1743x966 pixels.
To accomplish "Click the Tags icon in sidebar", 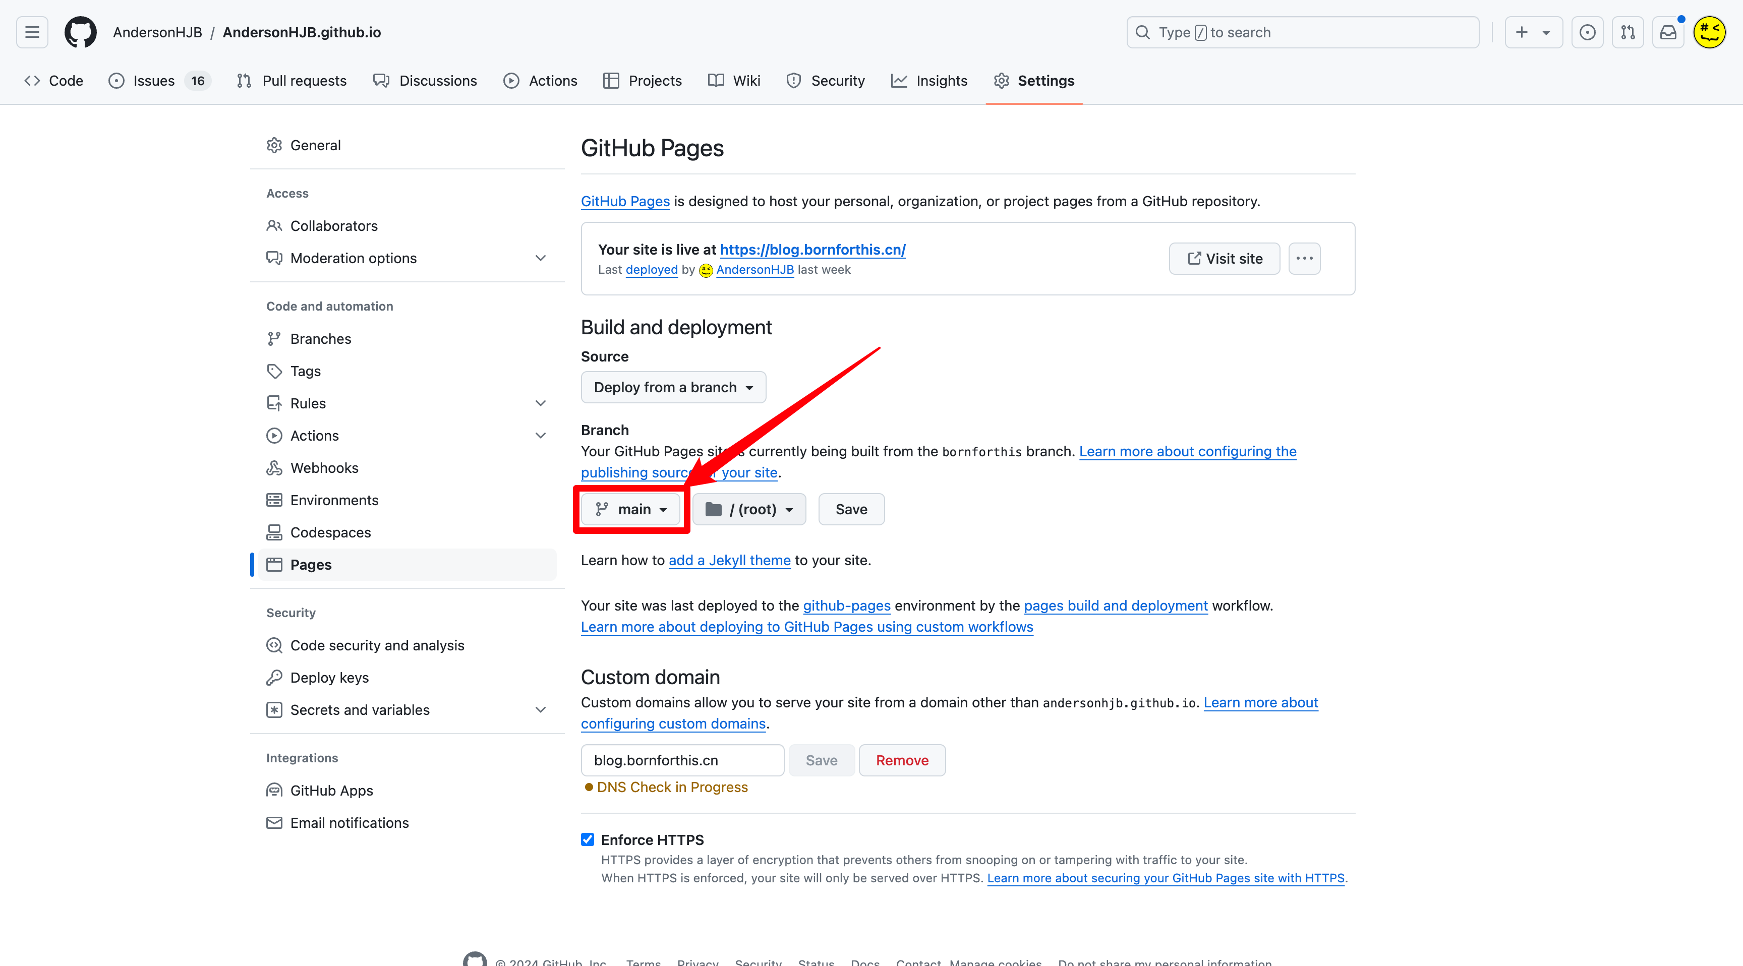I will (x=274, y=372).
